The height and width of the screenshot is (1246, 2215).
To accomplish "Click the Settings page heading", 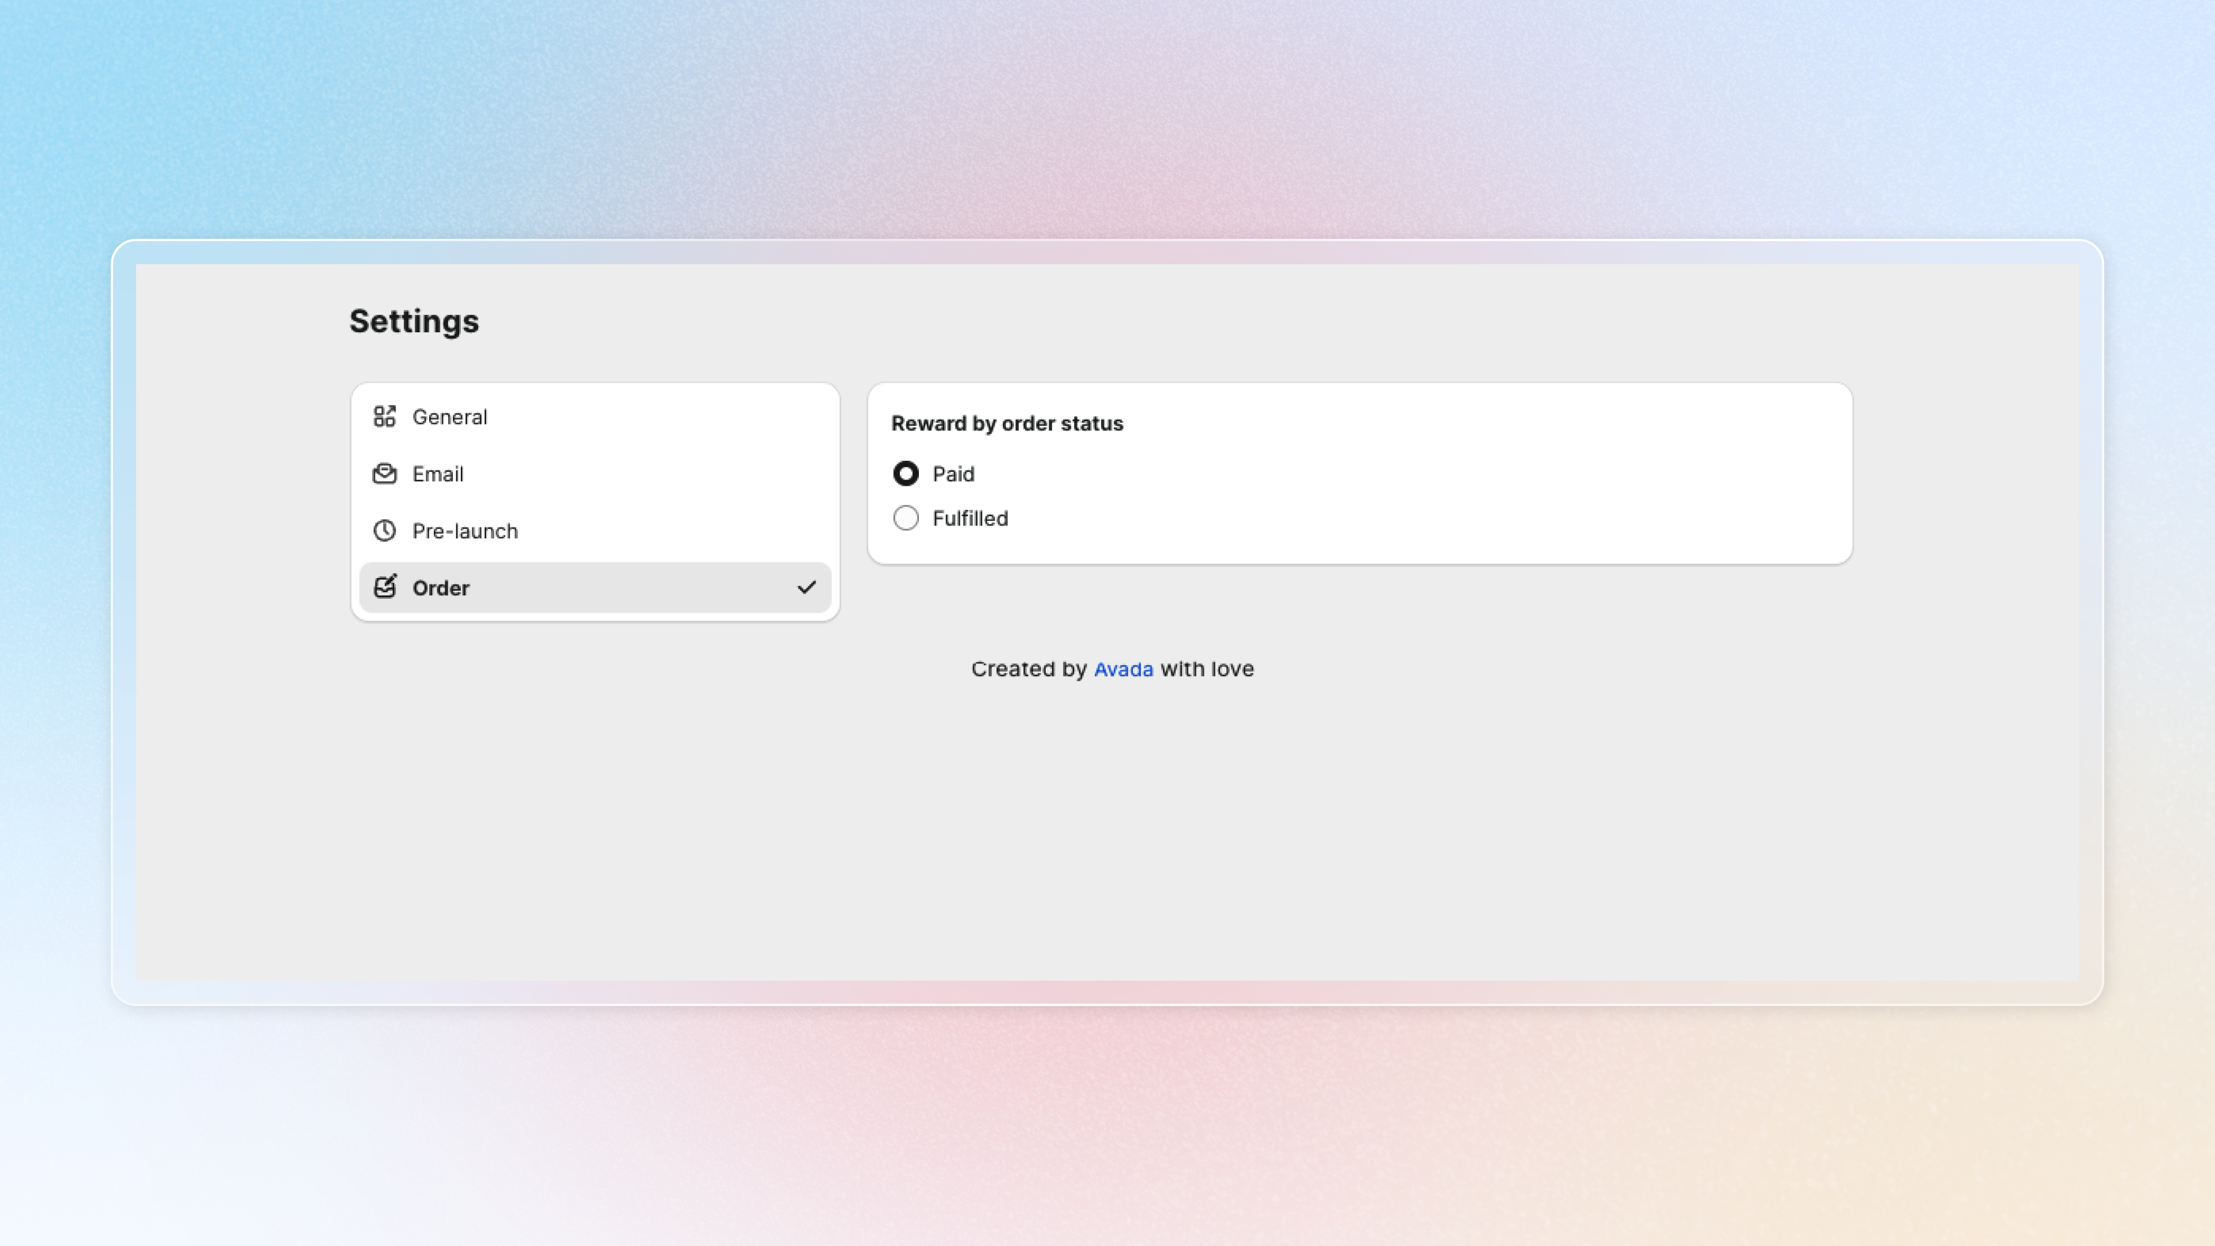I will tap(414, 321).
